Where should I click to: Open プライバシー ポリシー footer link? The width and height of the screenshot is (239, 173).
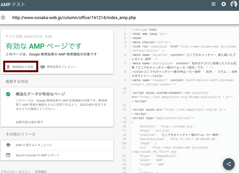coord(16,172)
